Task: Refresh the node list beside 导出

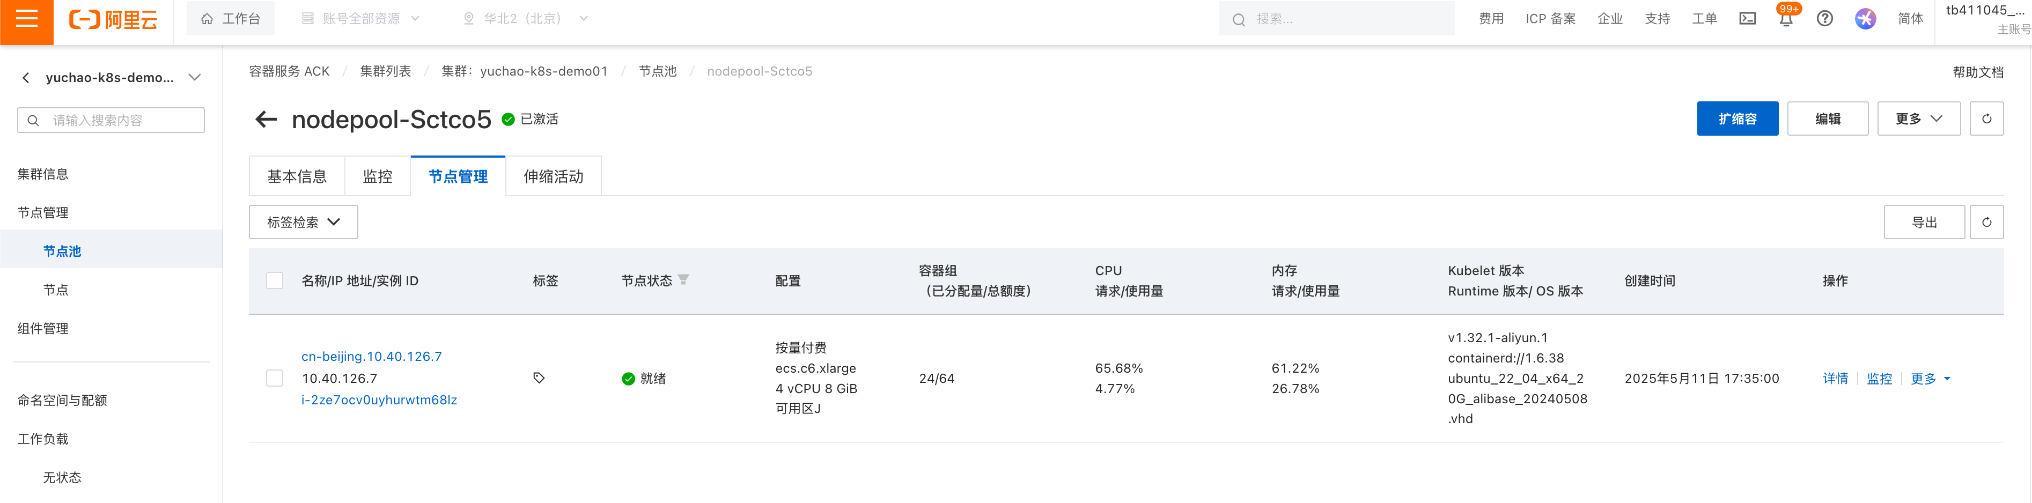Action: 1986,223
